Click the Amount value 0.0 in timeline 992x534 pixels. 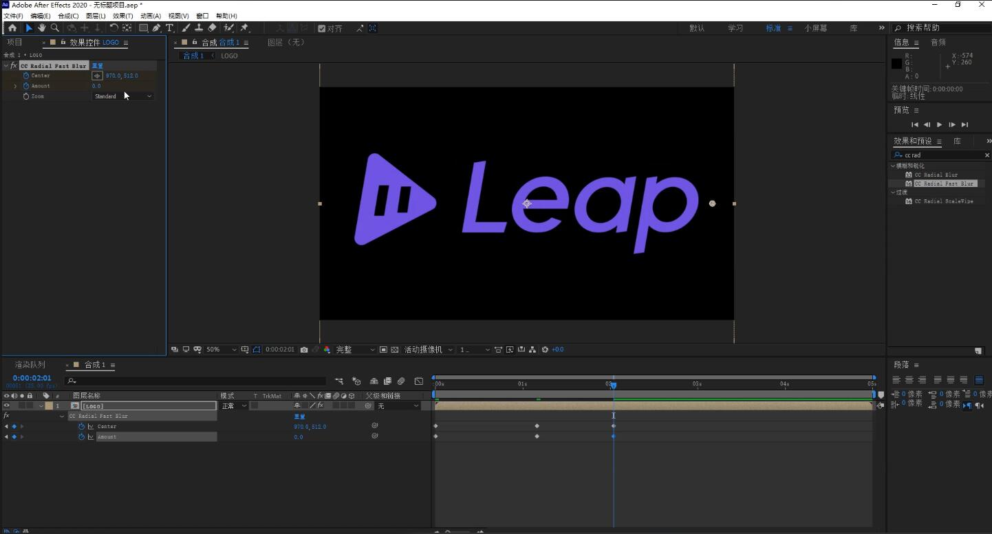pos(299,437)
